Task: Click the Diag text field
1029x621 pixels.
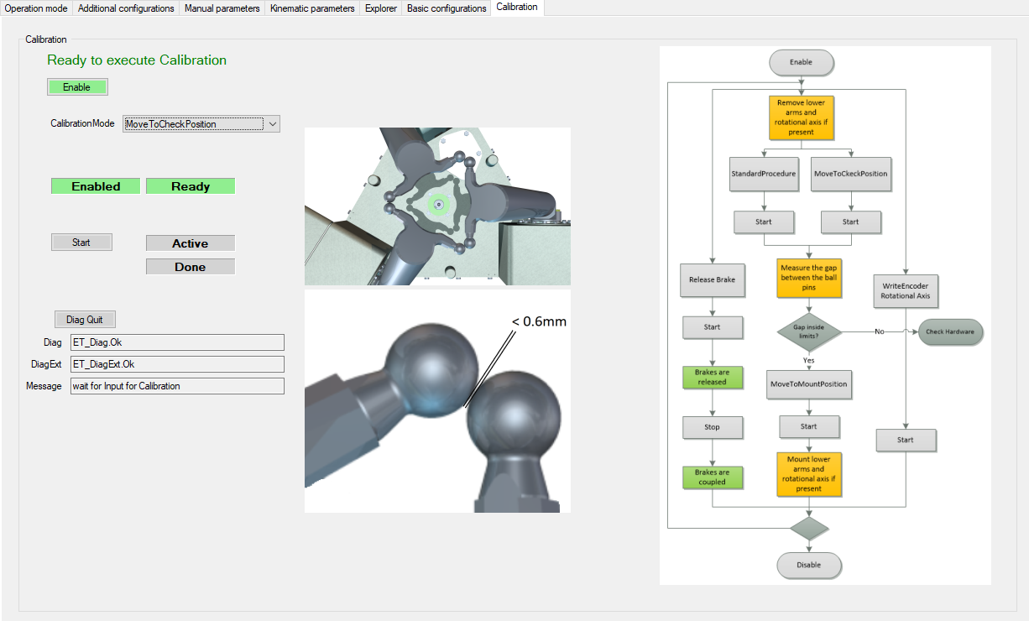Action: click(176, 342)
